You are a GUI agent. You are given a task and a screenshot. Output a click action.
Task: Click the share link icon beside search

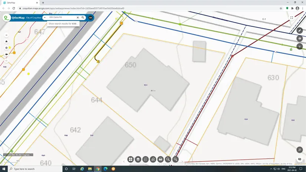pyautogui.click(x=90, y=17)
